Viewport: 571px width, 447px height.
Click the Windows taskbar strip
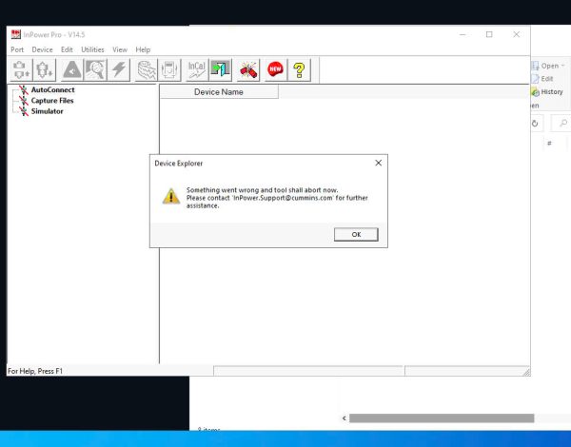[x=285, y=438]
